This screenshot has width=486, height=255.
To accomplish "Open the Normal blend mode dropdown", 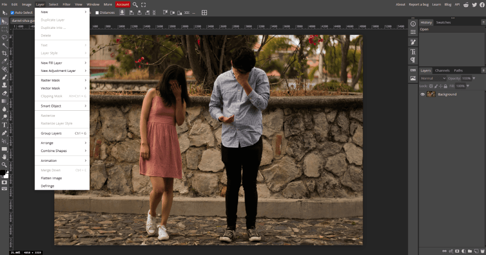I will [433, 78].
